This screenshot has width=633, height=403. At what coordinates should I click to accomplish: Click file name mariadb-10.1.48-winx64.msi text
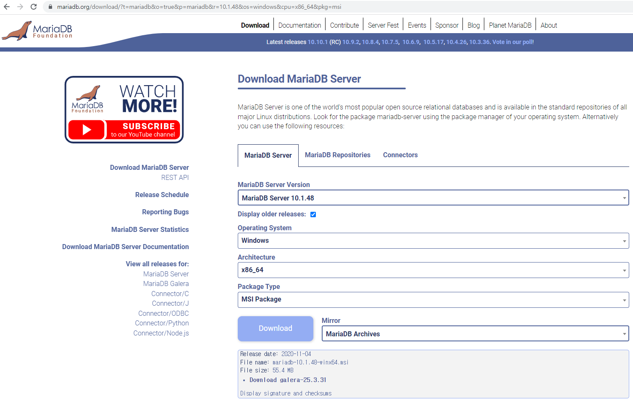click(x=310, y=362)
